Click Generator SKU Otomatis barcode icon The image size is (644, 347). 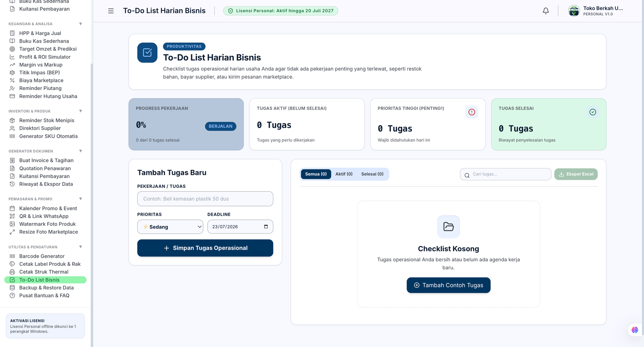(12, 136)
